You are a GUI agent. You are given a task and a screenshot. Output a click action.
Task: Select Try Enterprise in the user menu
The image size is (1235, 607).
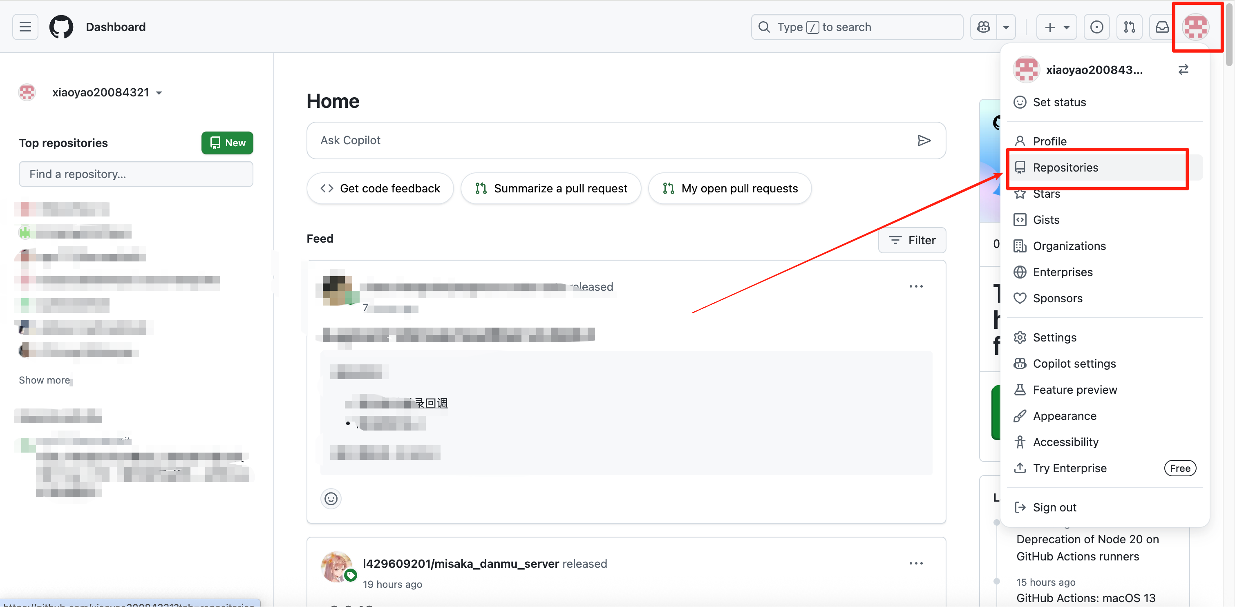tap(1105, 468)
